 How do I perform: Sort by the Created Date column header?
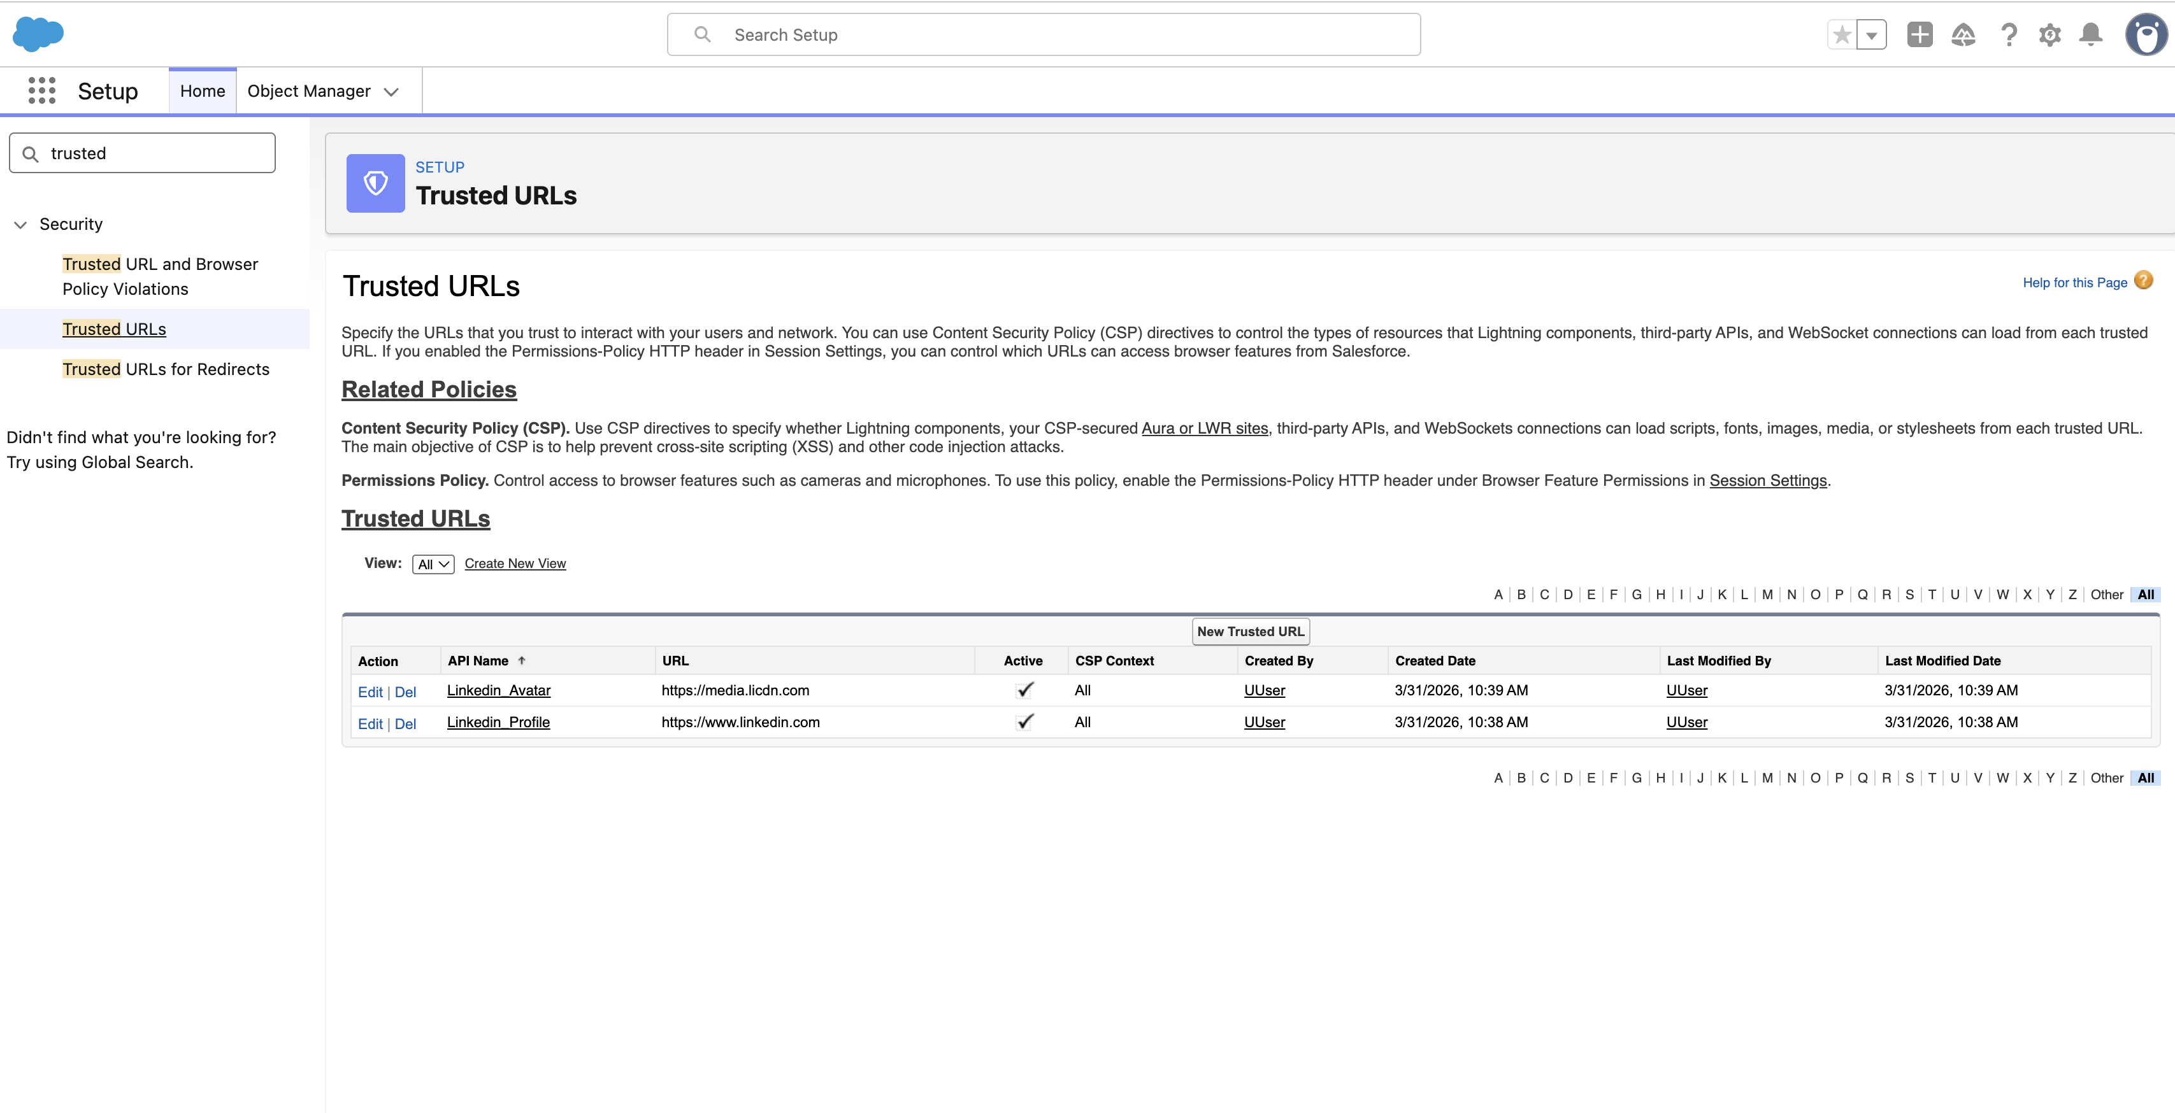point(1435,661)
